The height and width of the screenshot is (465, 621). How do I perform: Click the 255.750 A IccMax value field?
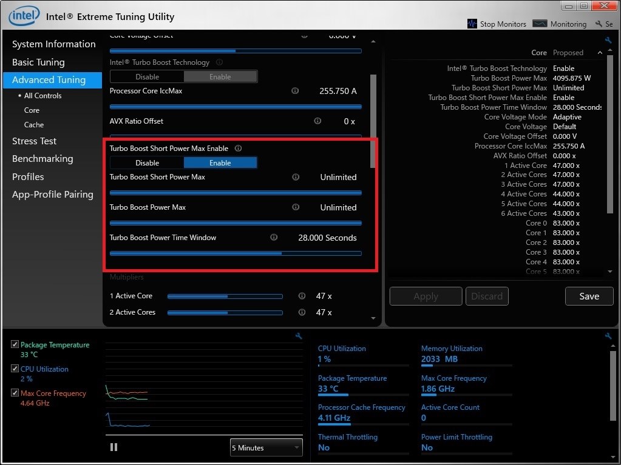pyautogui.click(x=338, y=91)
